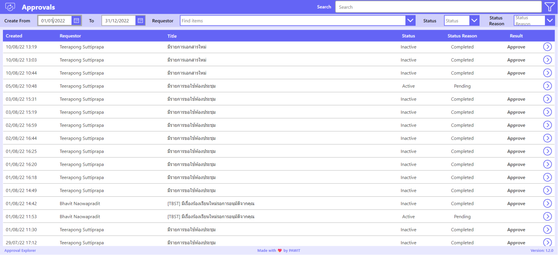The width and height of the screenshot is (558, 255).
Task: Click the 03/08/22 15:31 created date
Action: click(x=21, y=99)
